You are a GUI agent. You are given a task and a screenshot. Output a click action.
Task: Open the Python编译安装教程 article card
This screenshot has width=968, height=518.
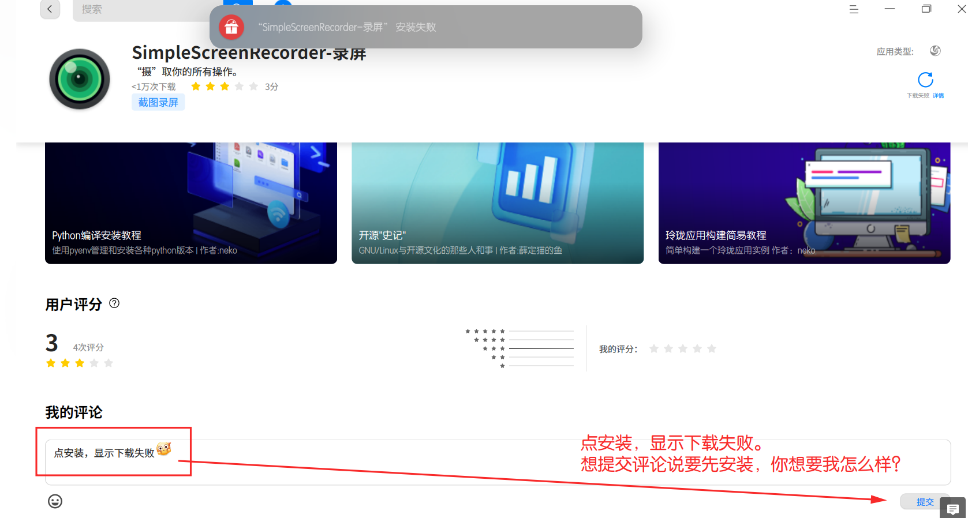[x=191, y=203]
